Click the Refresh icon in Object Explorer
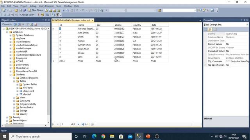The height and width of the screenshot is (140, 250). pyautogui.click(x=31, y=24)
